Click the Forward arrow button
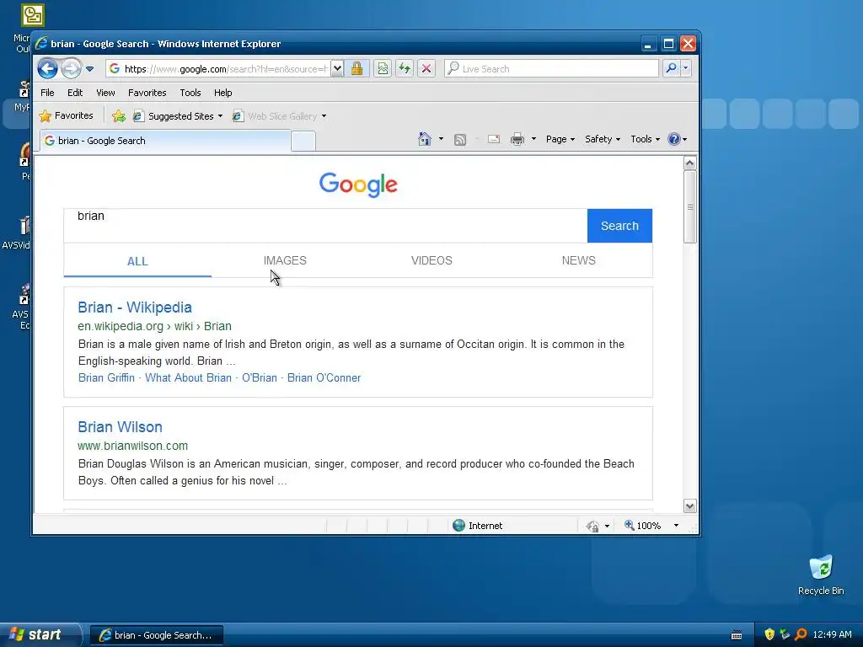 [x=71, y=69]
